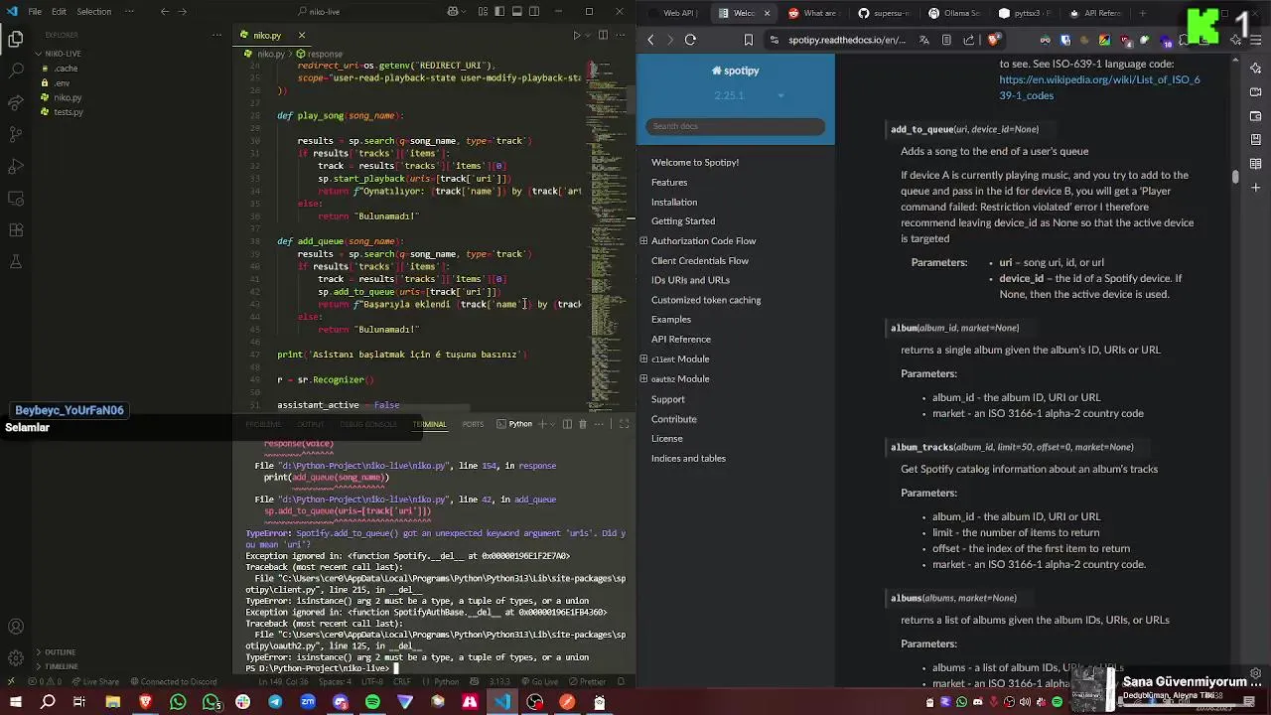The height and width of the screenshot is (715, 1271).
Task: Open the Brave Shields icon
Action: pyautogui.click(x=994, y=40)
